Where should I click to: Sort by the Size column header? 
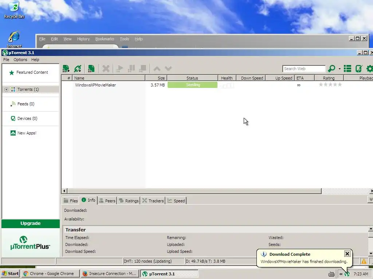[156, 78]
